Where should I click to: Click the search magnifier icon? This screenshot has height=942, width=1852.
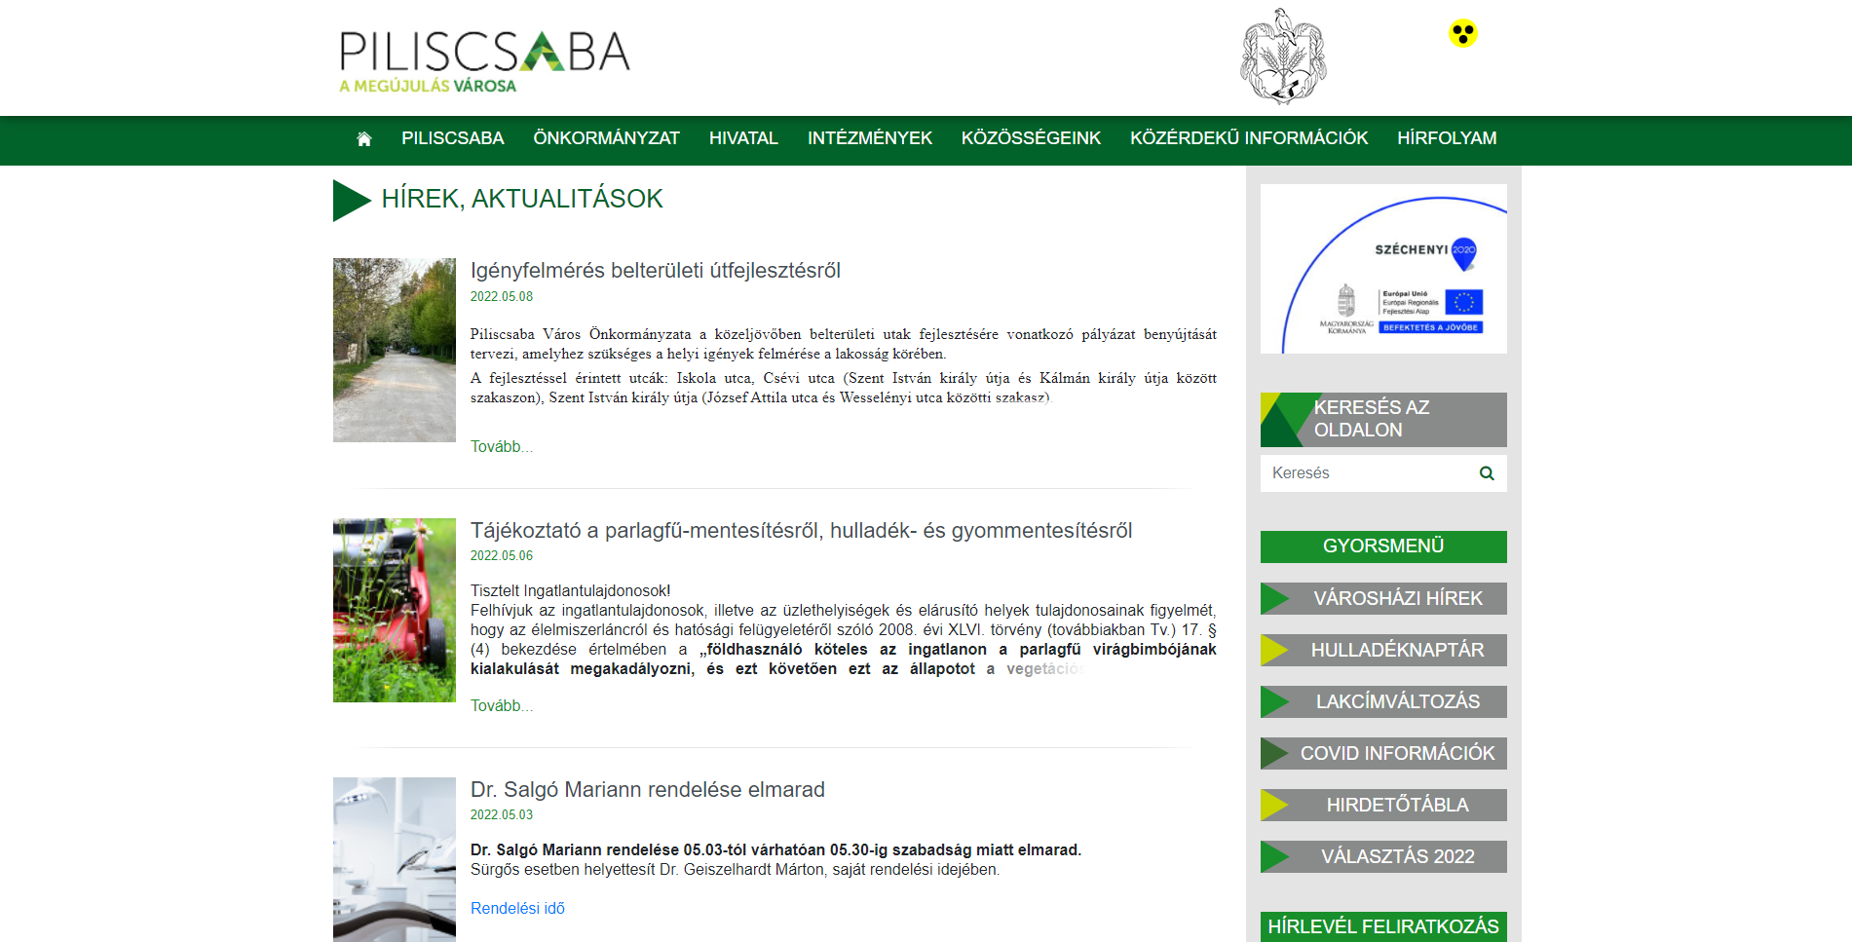point(1486,473)
